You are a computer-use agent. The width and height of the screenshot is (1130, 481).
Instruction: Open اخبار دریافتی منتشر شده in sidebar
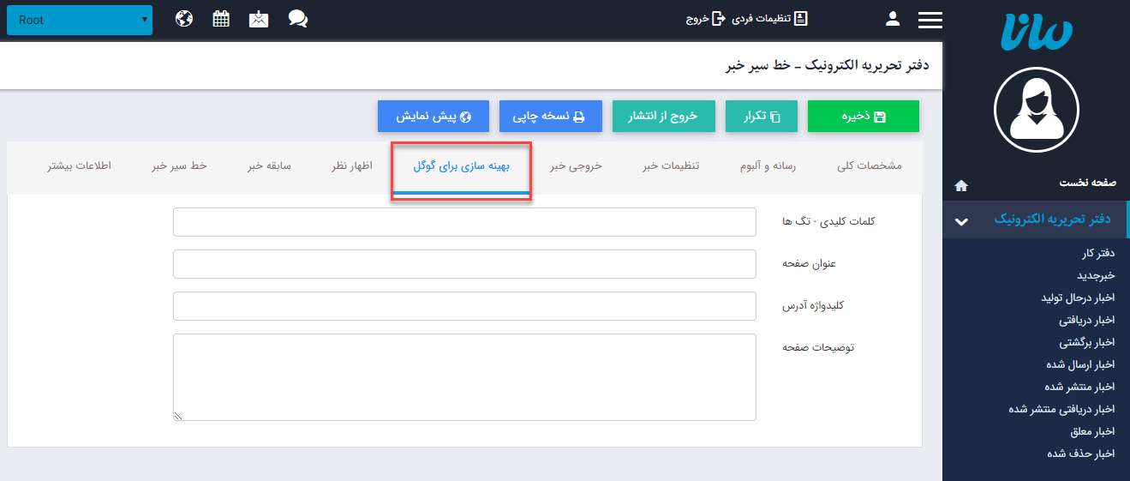coord(1061,409)
